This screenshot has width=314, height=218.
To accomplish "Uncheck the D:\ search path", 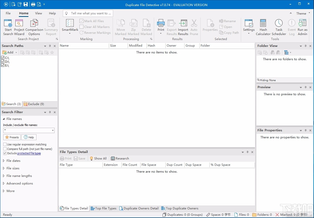I will (3, 61).
